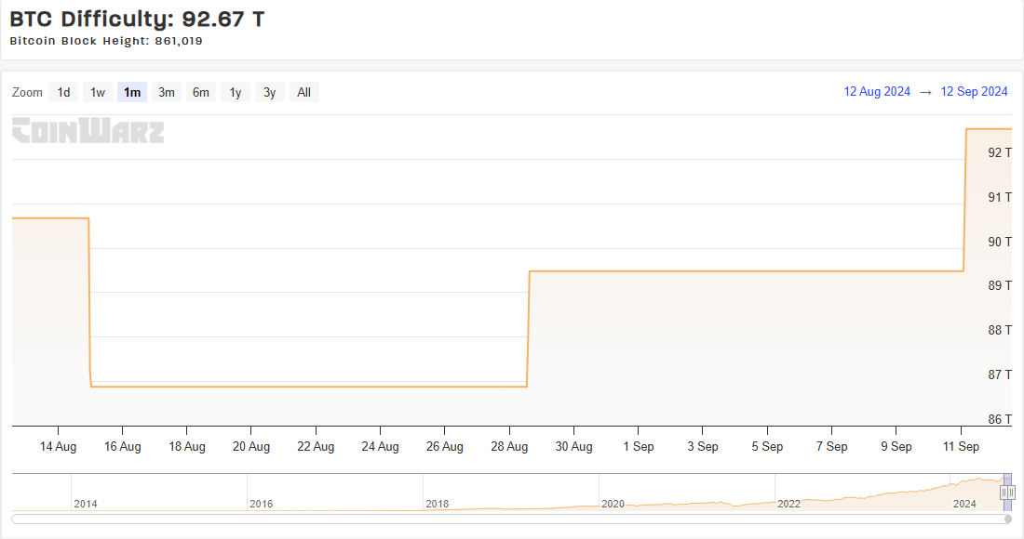Set chart zoom to 1w

[x=98, y=92]
